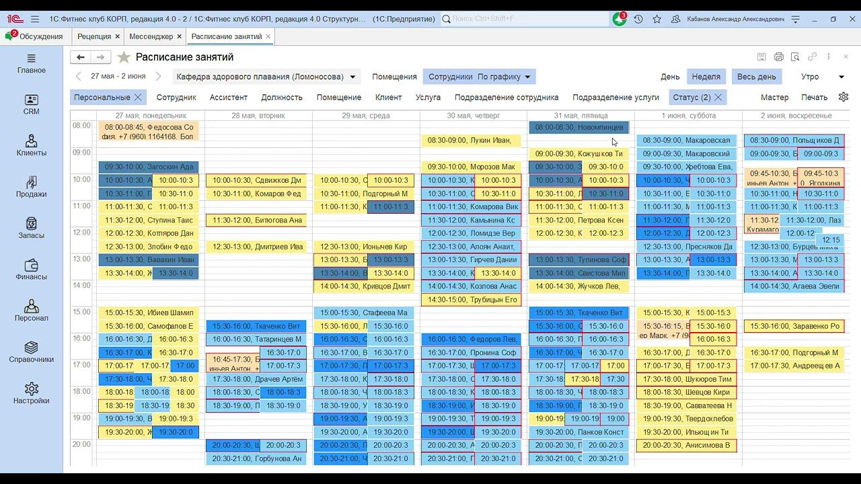Click the get link chain icon

[813, 57]
